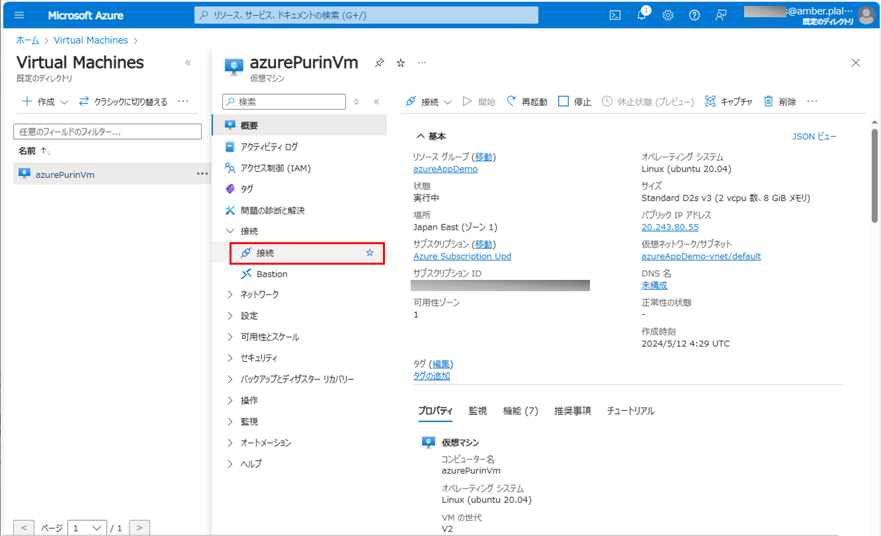Click the resource menu 検索 field
Image resolution: width=881 pixels, height=536 pixels.
pyautogui.click(x=284, y=102)
